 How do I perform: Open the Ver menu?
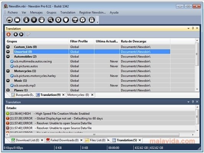click(24, 13)
